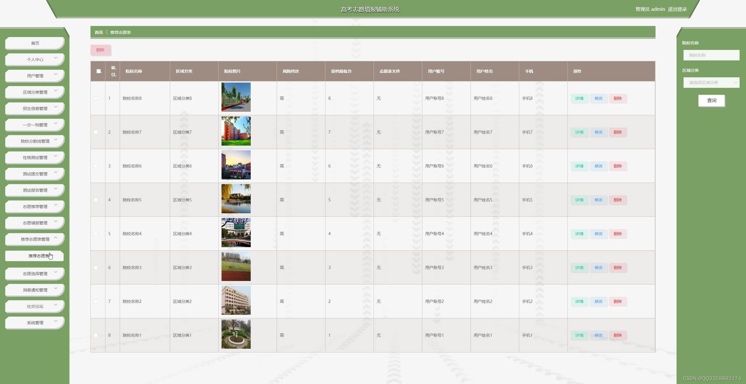Image resolution: width=746 pixels, height=384 pixels.
Task: Expand the 区域分类管理 sidebar menu
Action: (x=35, y=92)
